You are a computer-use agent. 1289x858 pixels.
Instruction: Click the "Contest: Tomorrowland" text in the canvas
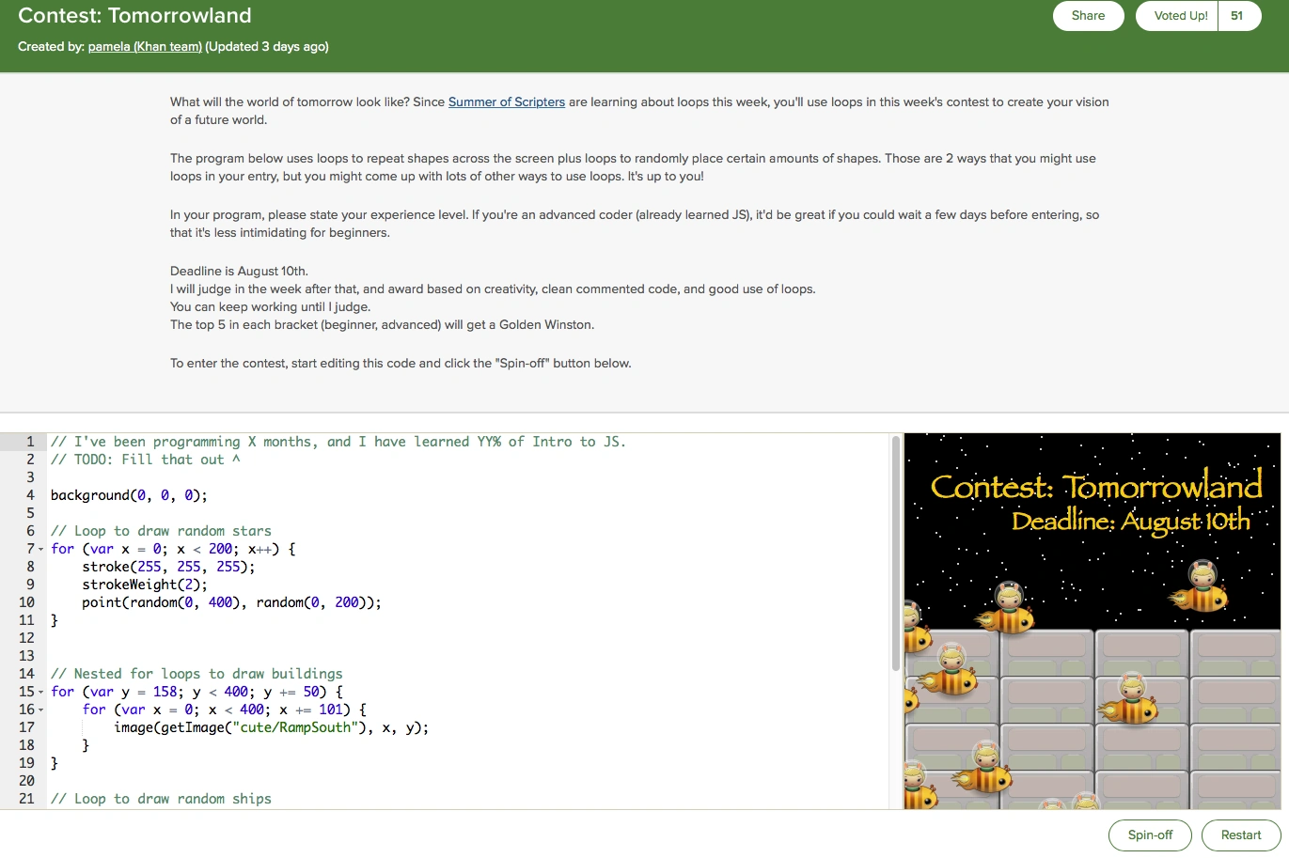[x=1095, y=487]
